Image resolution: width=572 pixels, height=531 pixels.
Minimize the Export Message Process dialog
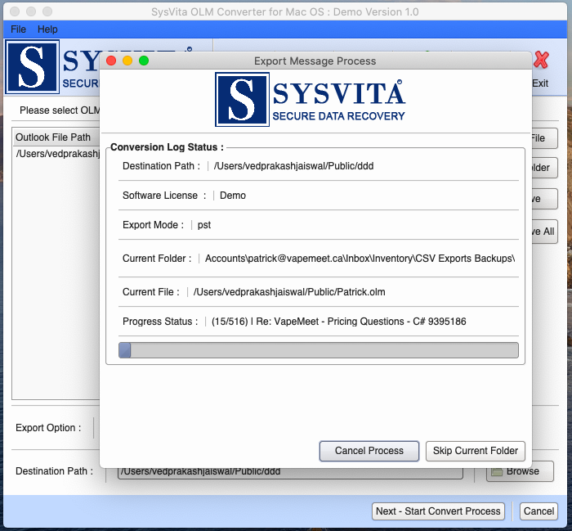tap(127, 61)
